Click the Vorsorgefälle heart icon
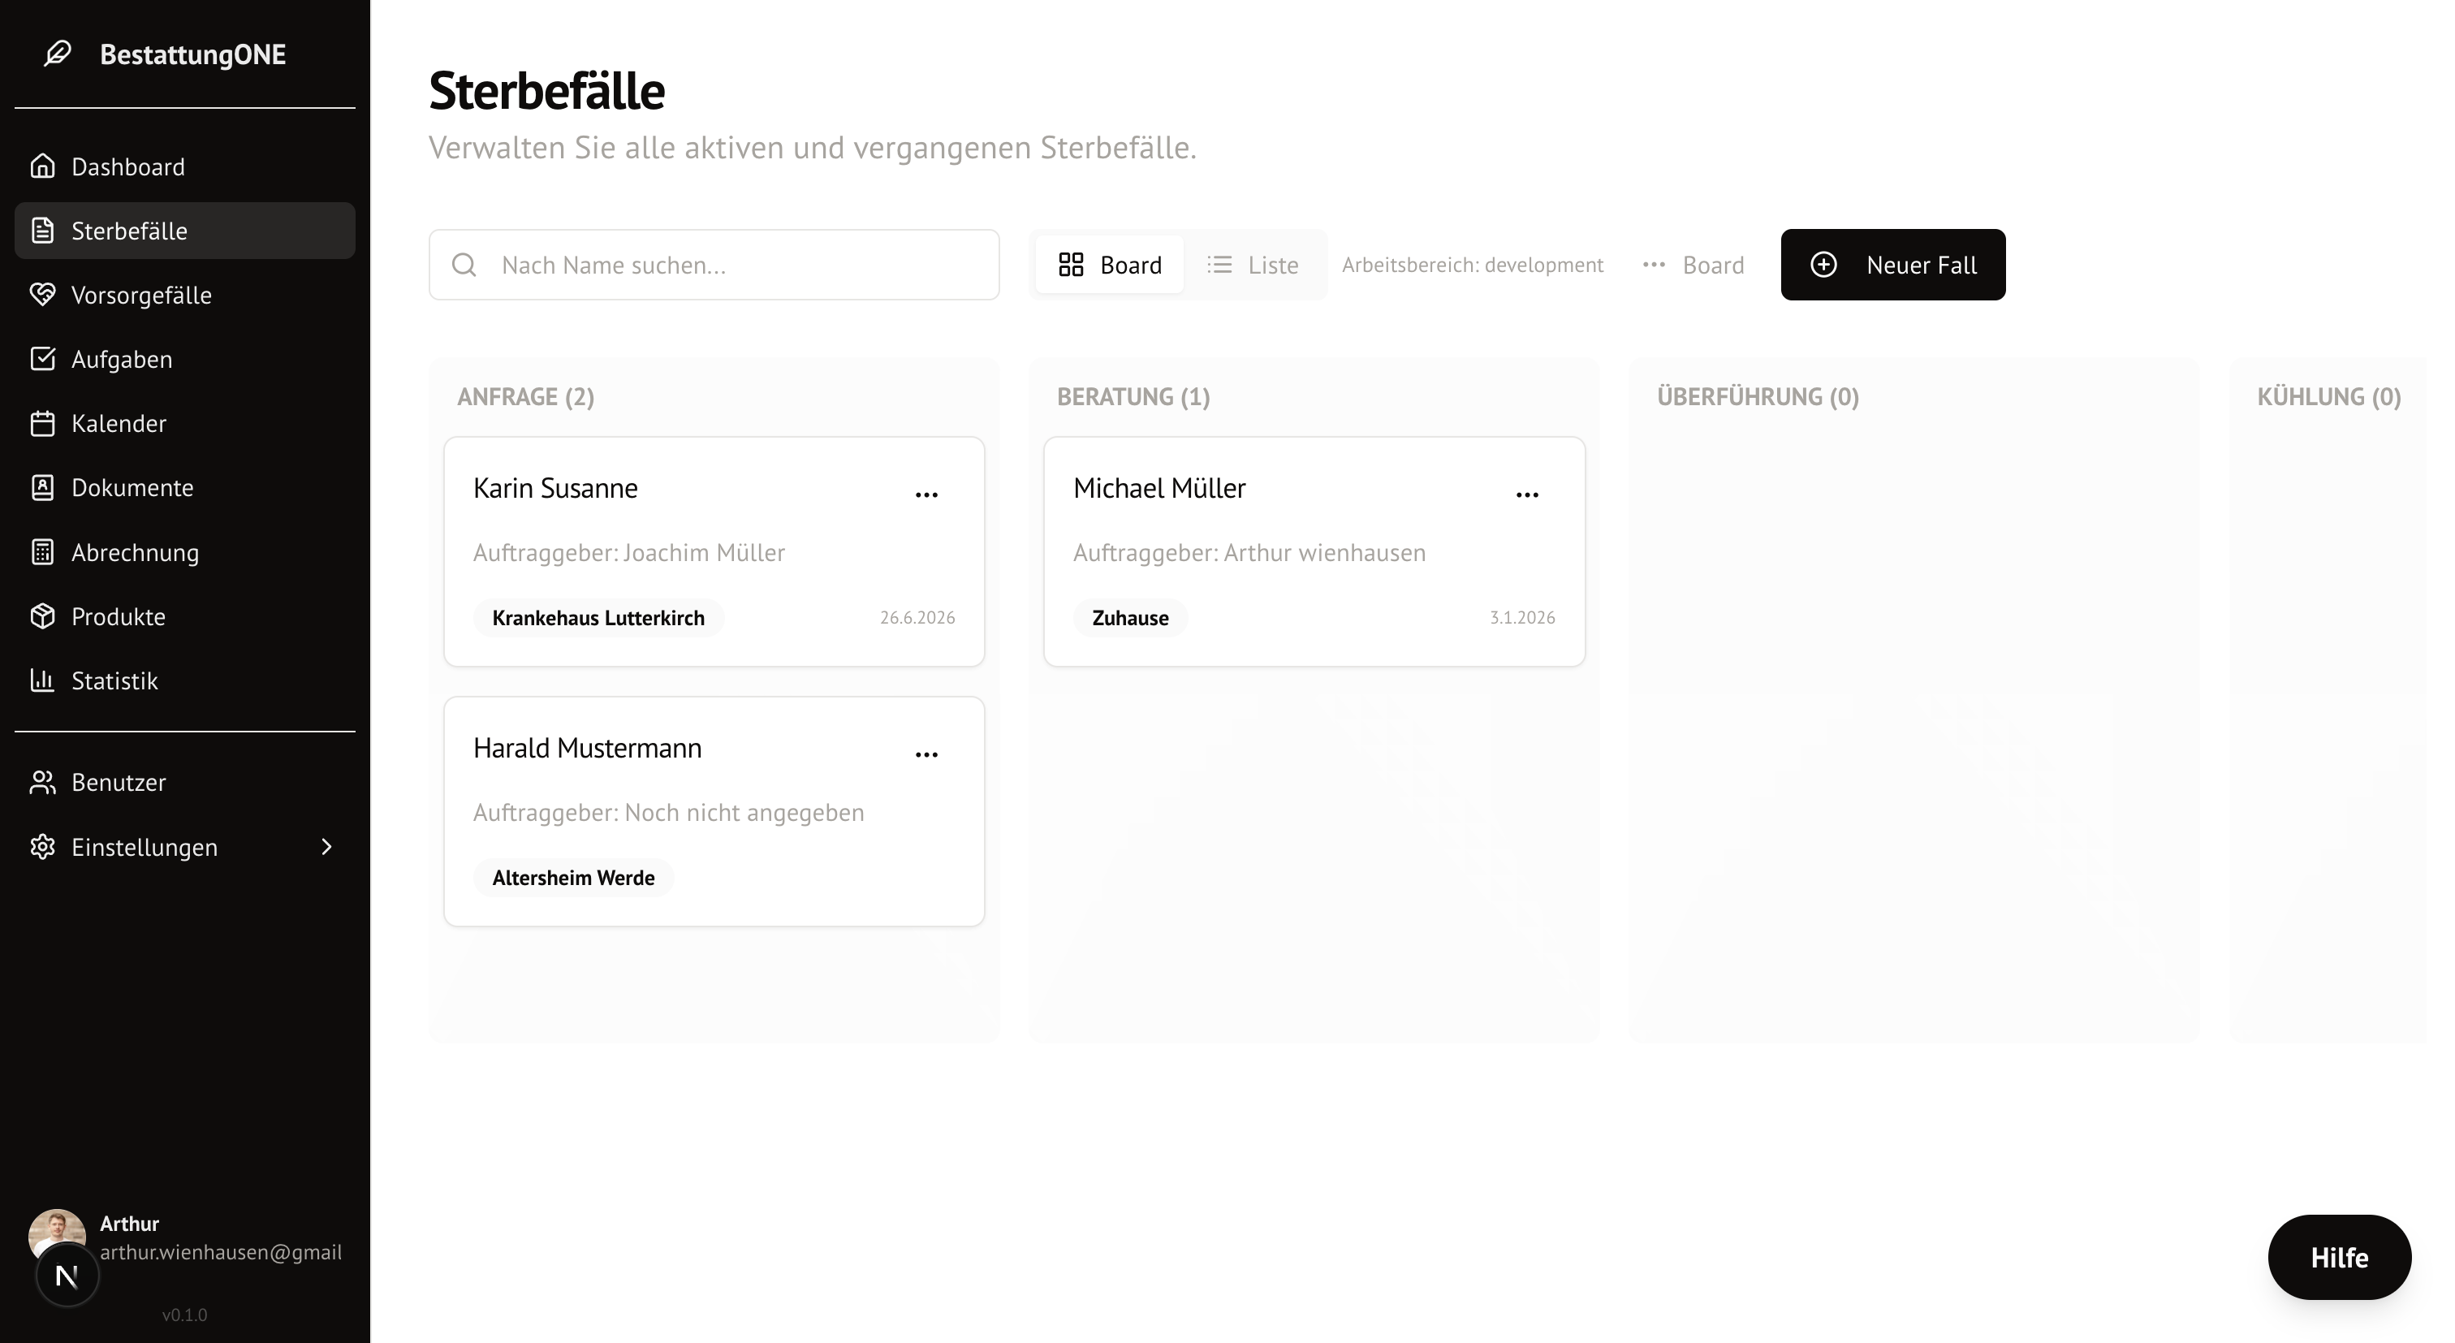Image resolution: width=2455 pixels, height=1343 pixels. tap(42, 295)
